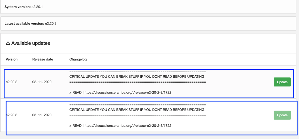Click the CRITICAL UPDATE warning in the e2.20.3 row

point(137,110)
